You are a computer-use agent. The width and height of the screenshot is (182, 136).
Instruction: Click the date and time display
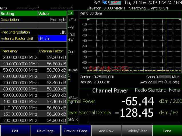point(152,3)
